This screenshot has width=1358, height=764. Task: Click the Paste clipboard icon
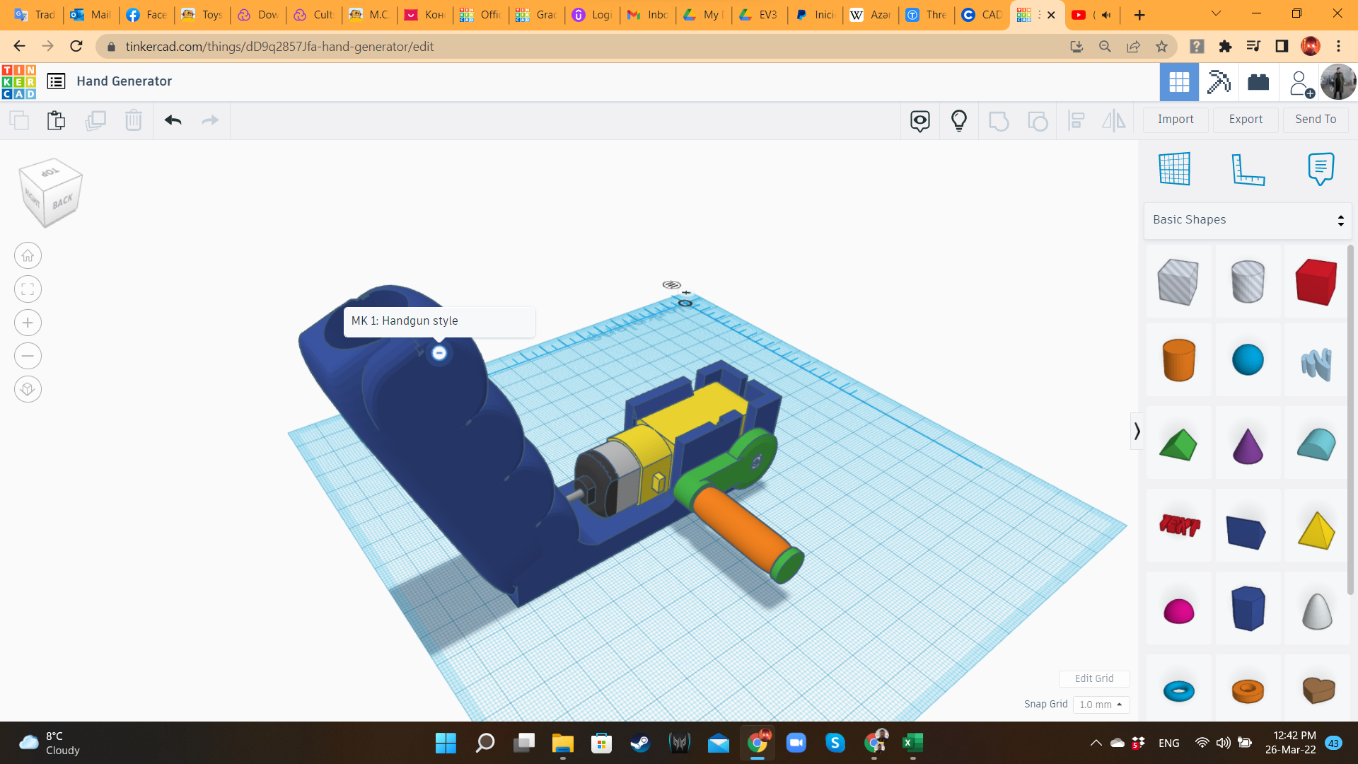pos(56,120)
